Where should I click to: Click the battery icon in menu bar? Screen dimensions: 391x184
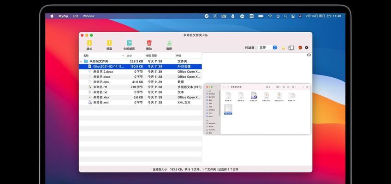click(261, 16)
